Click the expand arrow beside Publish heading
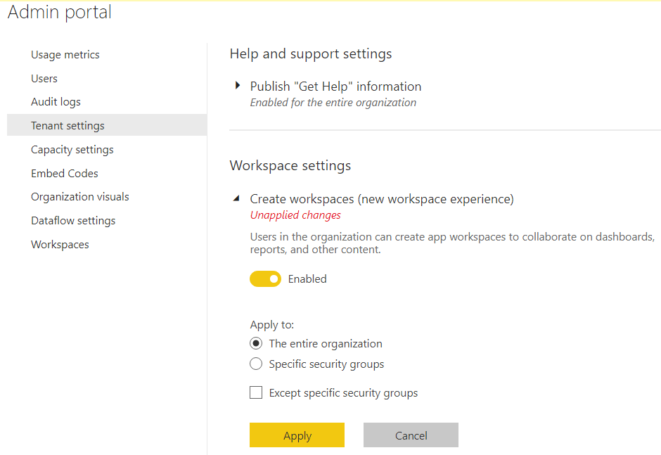Image resolution: width=661 pixels, height=455 pixels. click(x=238, y=85)
